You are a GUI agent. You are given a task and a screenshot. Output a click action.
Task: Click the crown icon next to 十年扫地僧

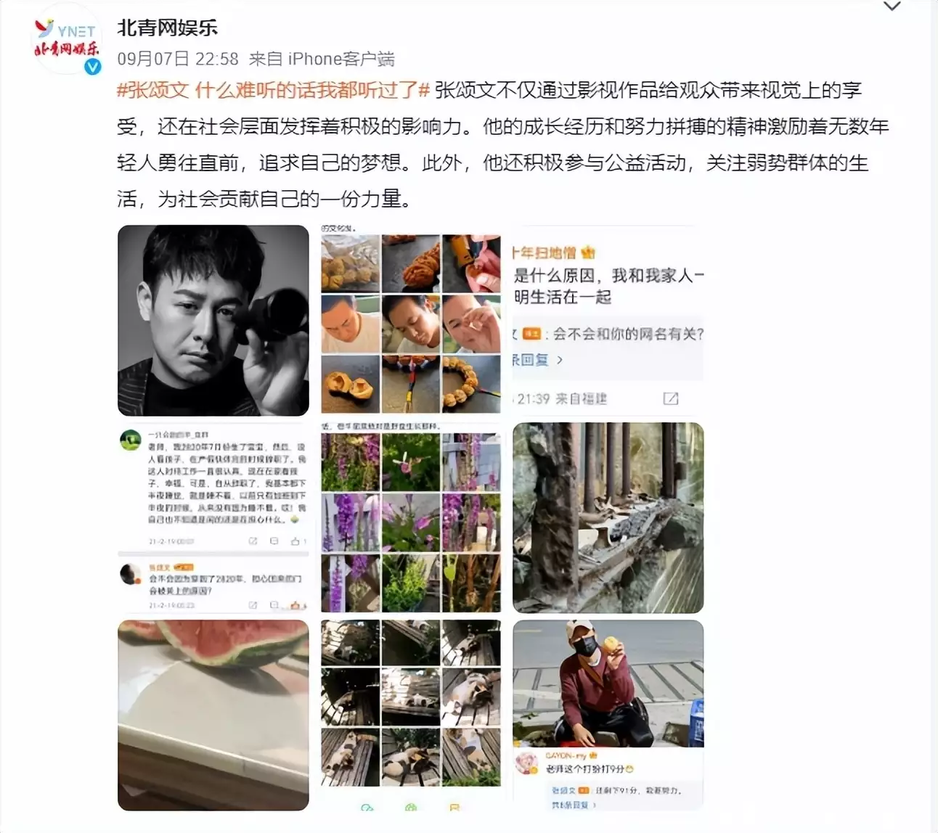click(587, 253)
